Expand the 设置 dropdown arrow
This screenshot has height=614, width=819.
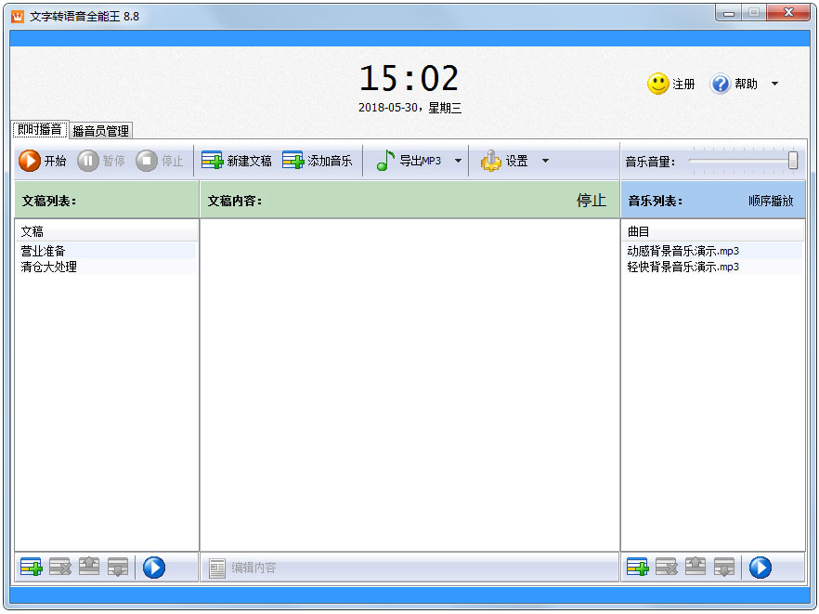(x=545, y=161)
